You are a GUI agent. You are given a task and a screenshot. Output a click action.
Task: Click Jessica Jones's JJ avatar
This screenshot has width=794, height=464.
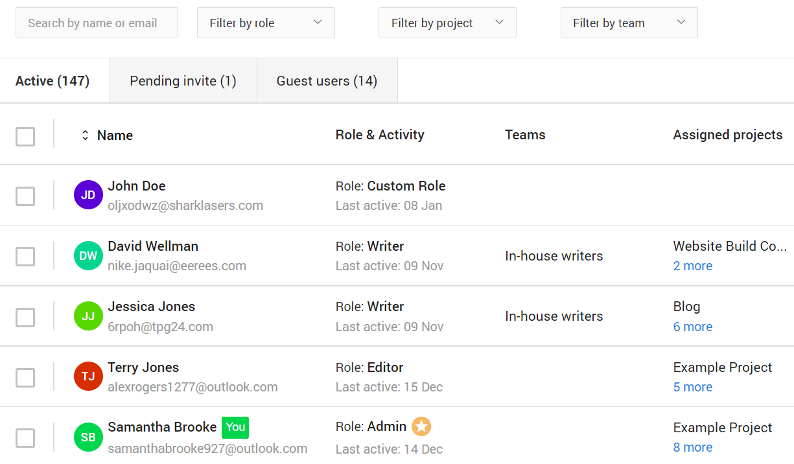pos(88,316)
